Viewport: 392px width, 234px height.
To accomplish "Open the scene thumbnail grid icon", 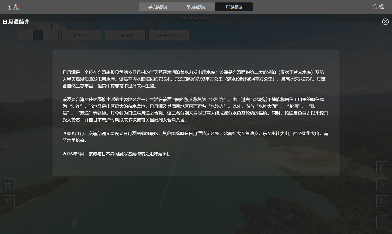I will point(9,184).
